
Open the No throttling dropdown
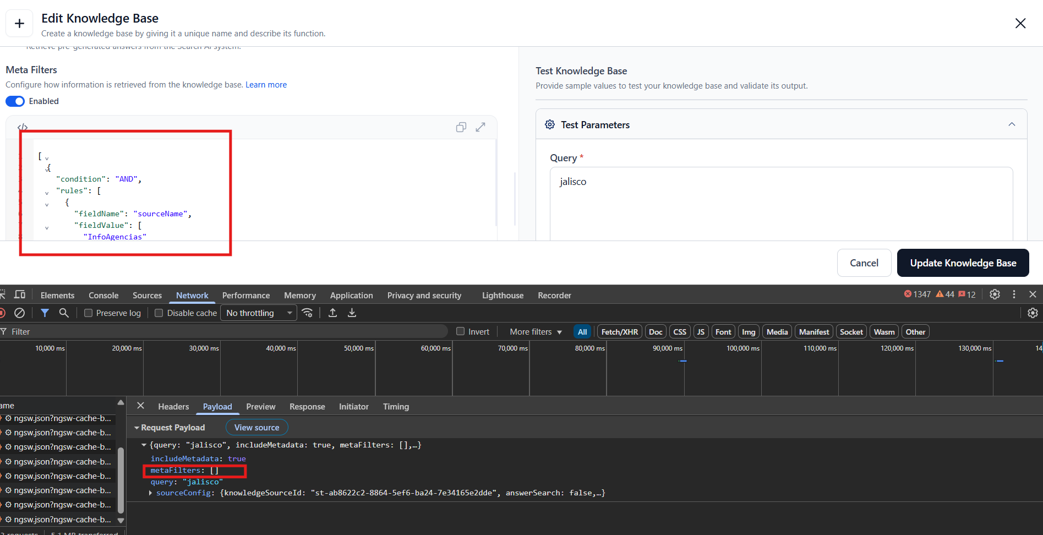(x=259, y=313)
